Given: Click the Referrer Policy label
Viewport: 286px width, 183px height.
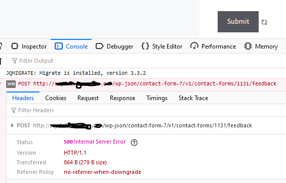Looking at the screenshot, I should pyautogui.click(x=35, y=172).
